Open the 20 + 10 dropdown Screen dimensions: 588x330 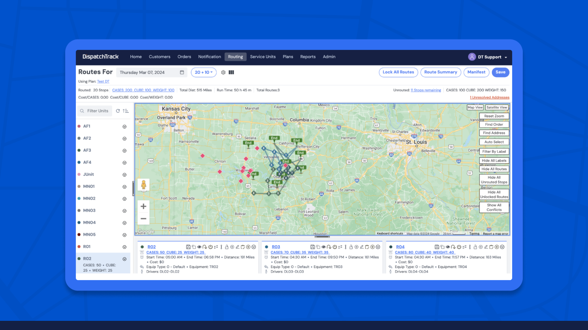[x=204, y=72]
